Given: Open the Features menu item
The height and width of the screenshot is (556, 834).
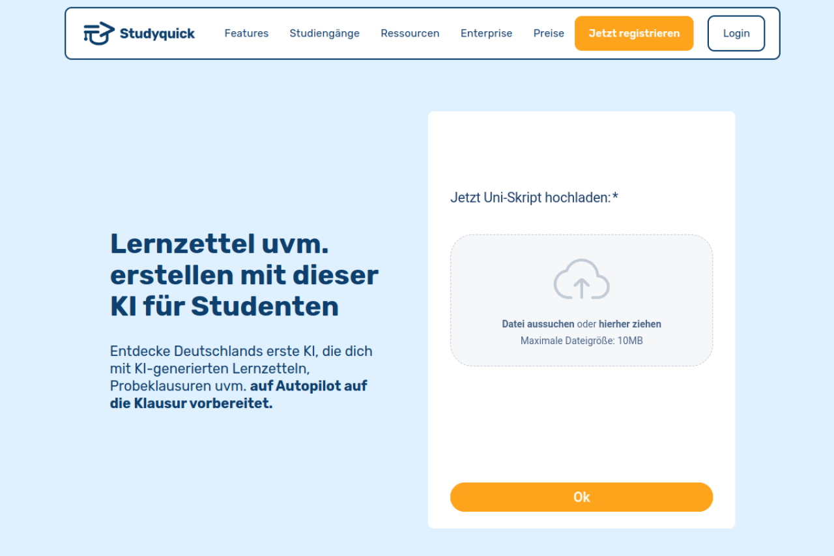Looking at the screenshot, I should (x=246, y=33).
